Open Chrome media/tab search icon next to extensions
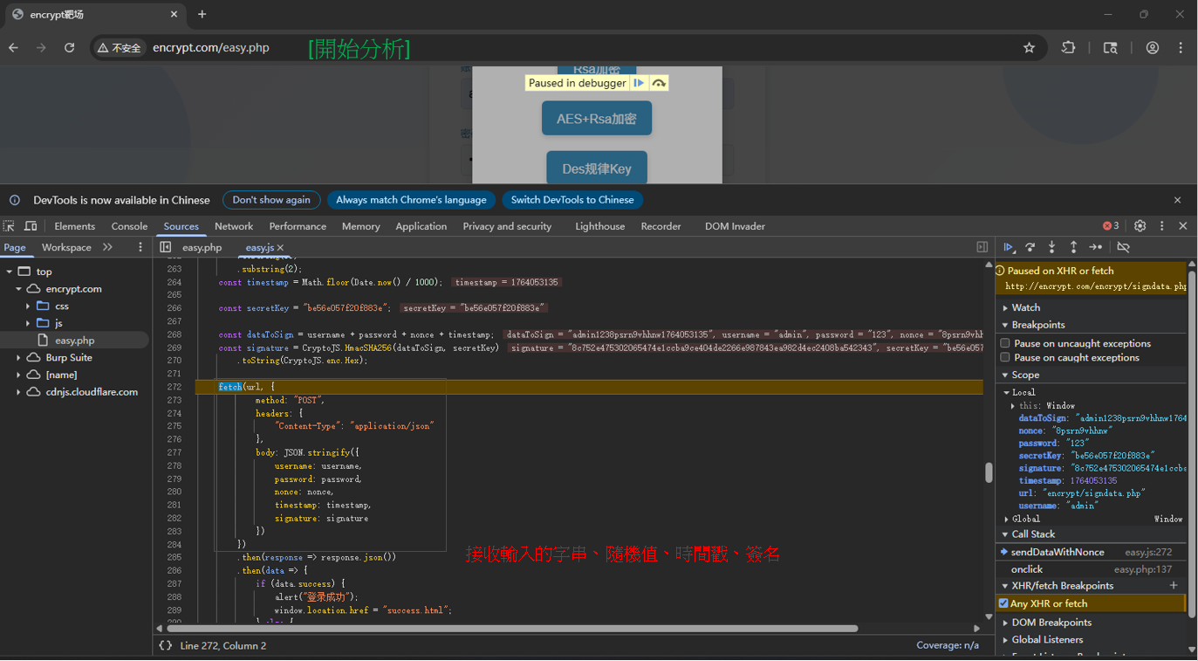The image size is (1198, 661). click(1110, 48)
